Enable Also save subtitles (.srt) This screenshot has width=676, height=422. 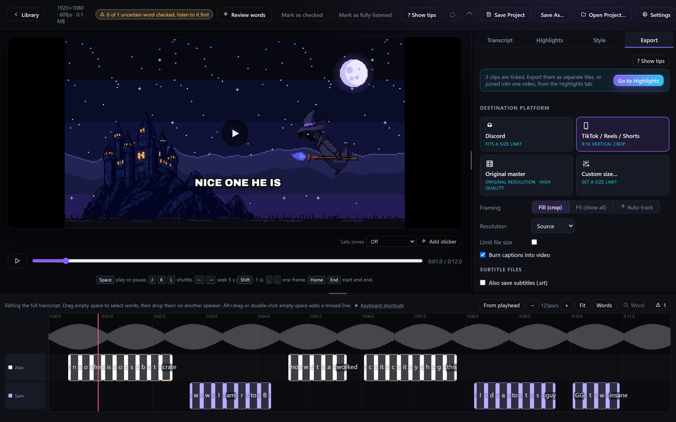click(483, 282)
